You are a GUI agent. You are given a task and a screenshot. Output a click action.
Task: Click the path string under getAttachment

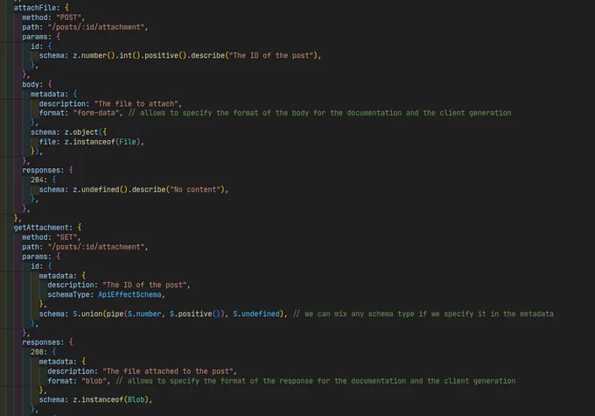96,247
